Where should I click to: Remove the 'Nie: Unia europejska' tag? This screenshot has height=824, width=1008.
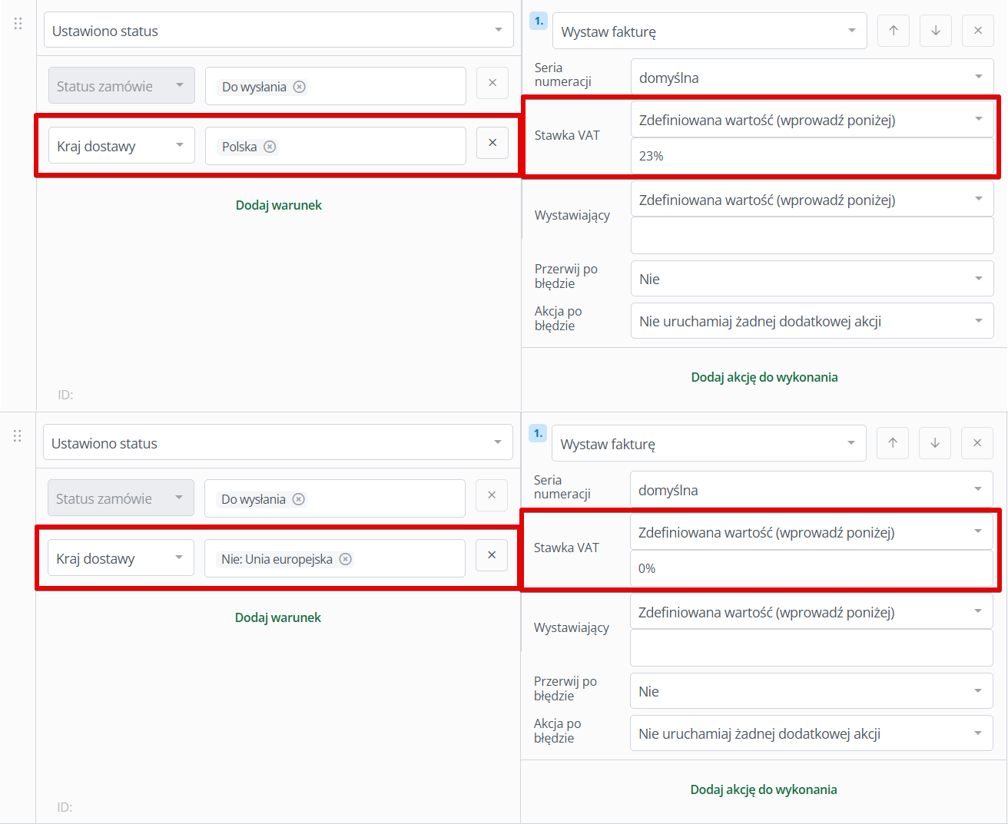(x=346, y=559)
